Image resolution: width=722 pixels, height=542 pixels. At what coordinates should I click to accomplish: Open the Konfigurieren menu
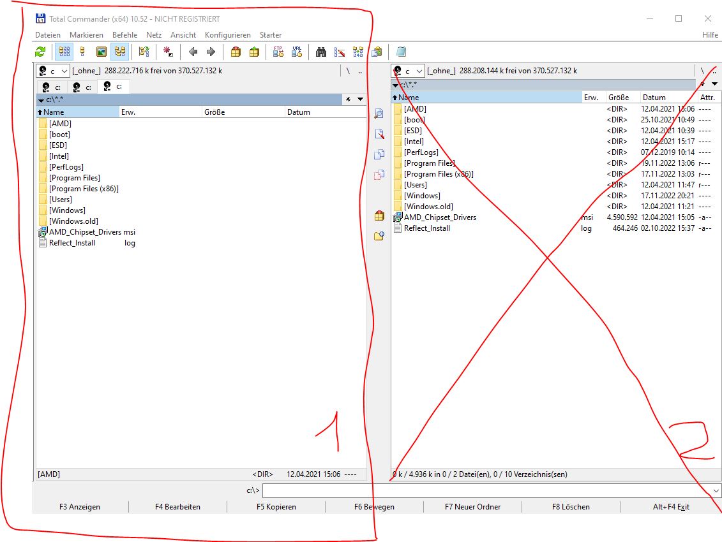tap(228, 35)
